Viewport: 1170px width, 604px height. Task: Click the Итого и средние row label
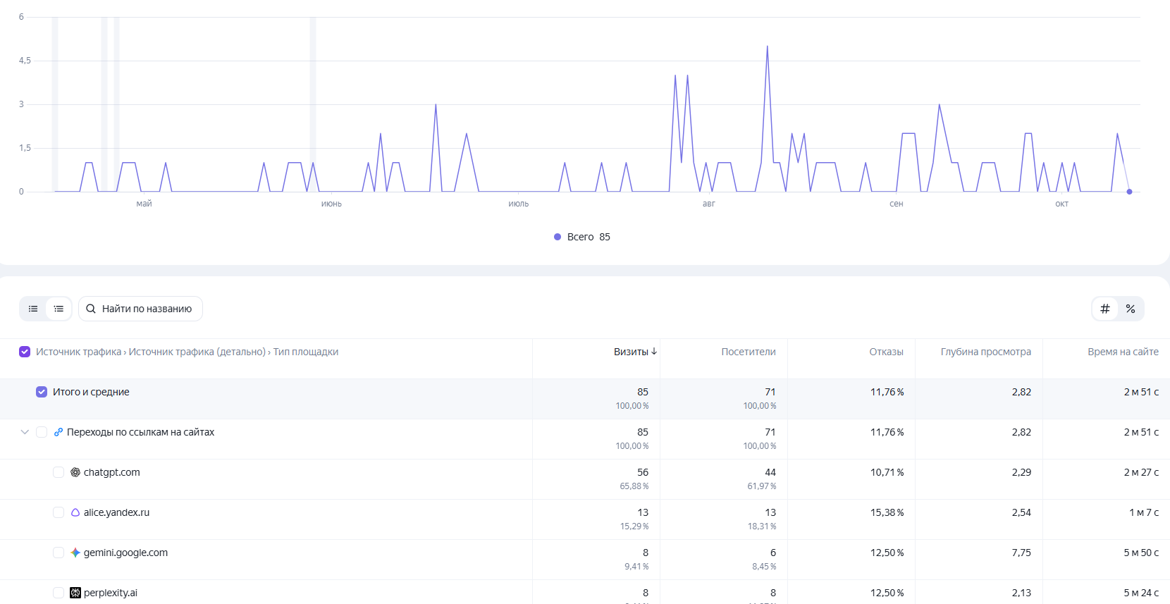(x=91, y=392)
